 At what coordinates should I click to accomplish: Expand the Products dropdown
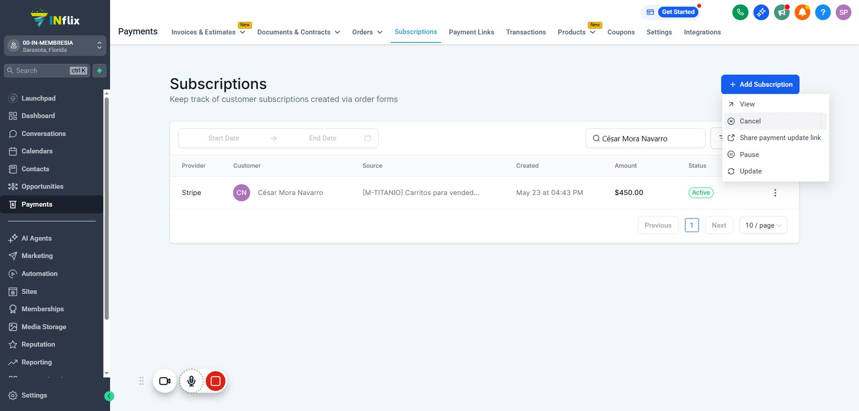click(x=577, y=32)
